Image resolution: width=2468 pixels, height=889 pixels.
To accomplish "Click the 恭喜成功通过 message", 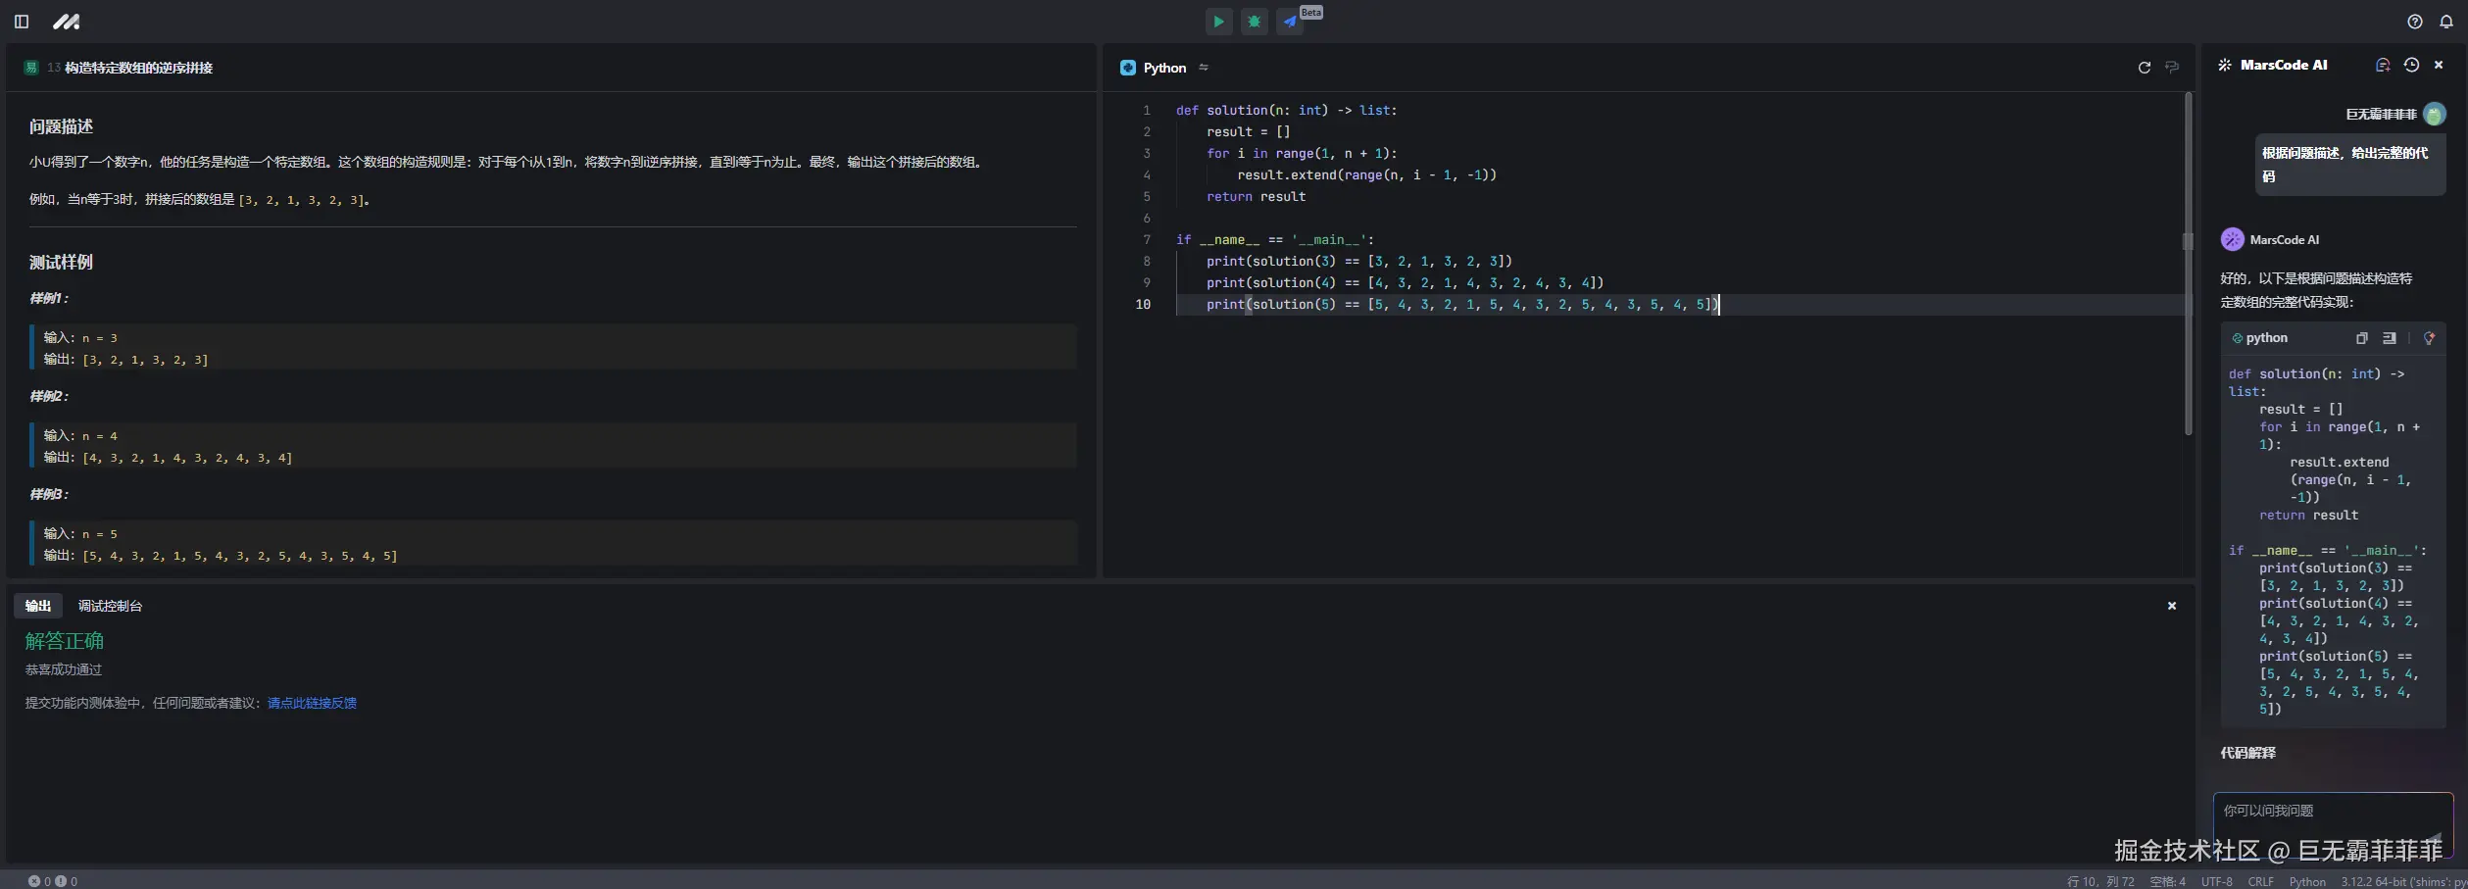I will [64, 669].
